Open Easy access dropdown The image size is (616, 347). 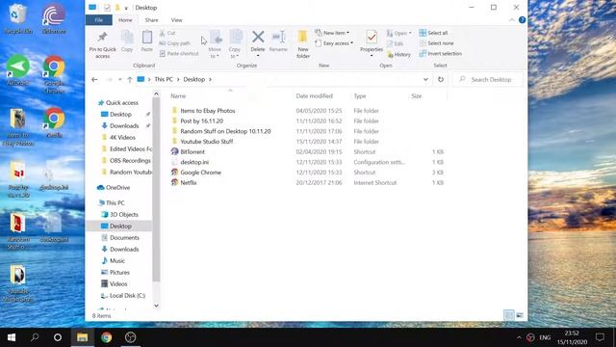pyautogui.click(x=334, y=43)
